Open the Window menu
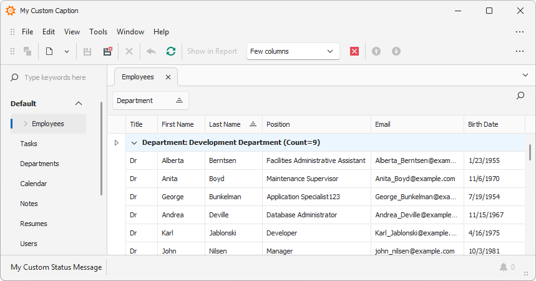 coord(130,32)
